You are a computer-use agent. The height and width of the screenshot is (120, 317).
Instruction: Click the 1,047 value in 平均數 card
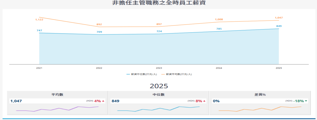click(x=16, y=101)
